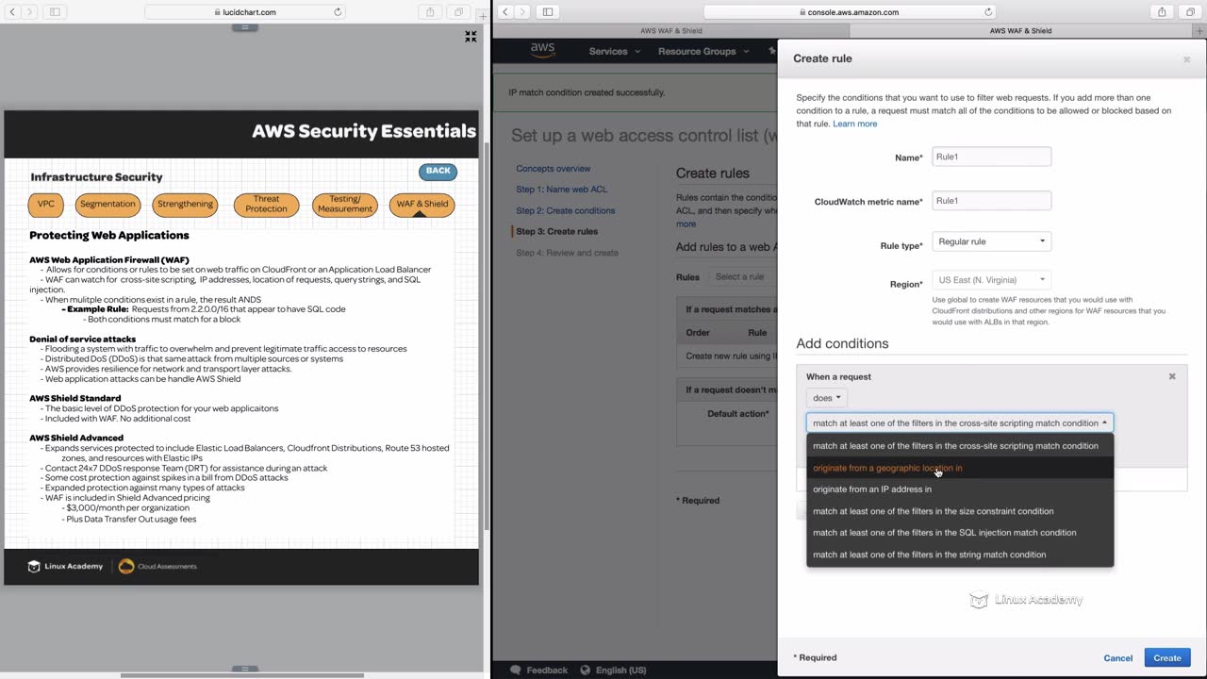Click BACK in the Lucidchart slide

[x=438, y=172]
